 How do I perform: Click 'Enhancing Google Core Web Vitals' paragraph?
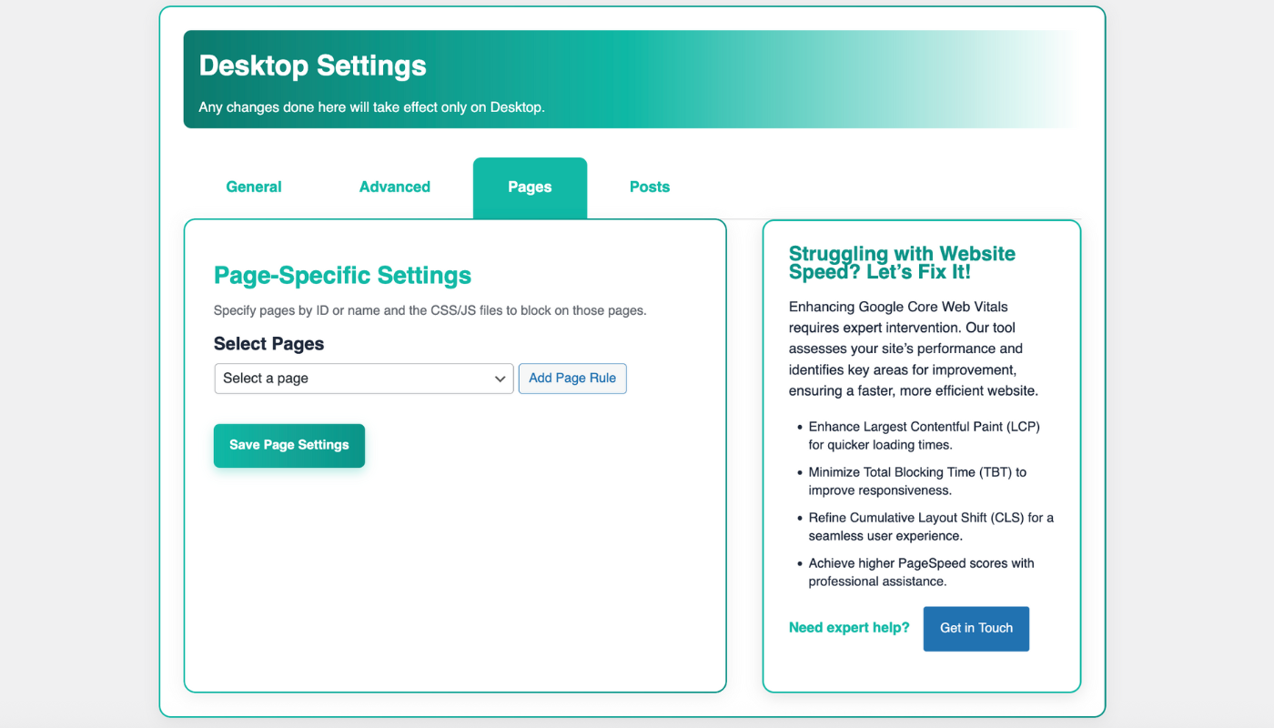[914, 349]
